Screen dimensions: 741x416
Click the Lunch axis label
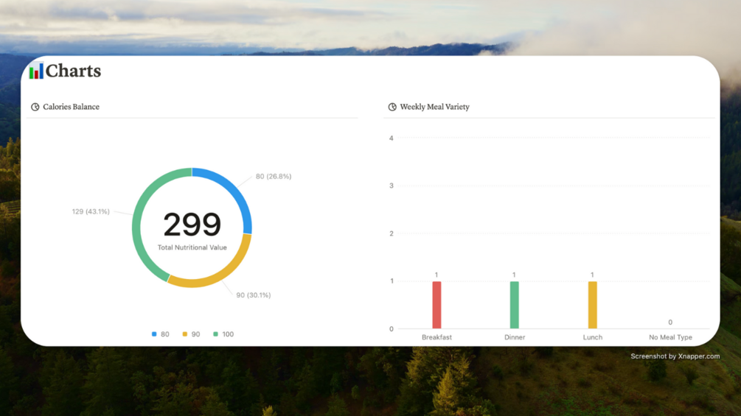[593, 337]
